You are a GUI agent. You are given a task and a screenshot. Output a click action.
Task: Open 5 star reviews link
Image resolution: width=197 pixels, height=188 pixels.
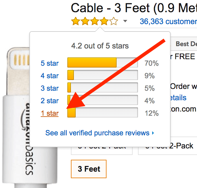tap(50, 63)
